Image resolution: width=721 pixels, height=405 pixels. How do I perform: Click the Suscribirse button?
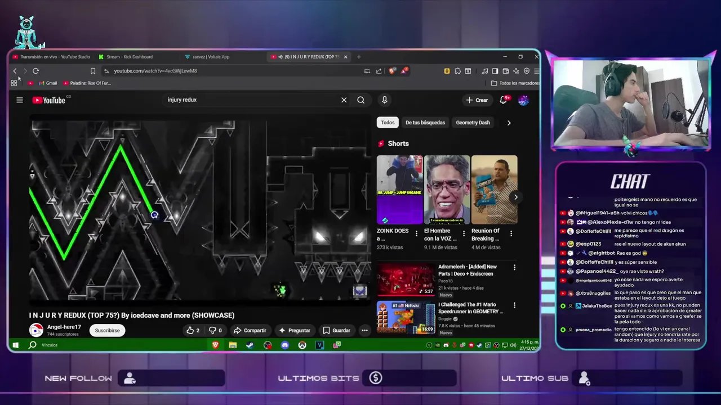tap(107, 330)
